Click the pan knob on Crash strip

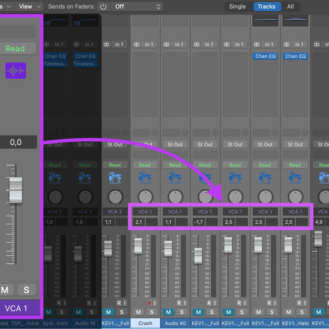pyautogui.click(x=145, y=197)
